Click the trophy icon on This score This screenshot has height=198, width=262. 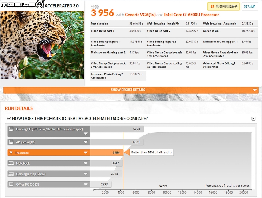pos(11,153)
